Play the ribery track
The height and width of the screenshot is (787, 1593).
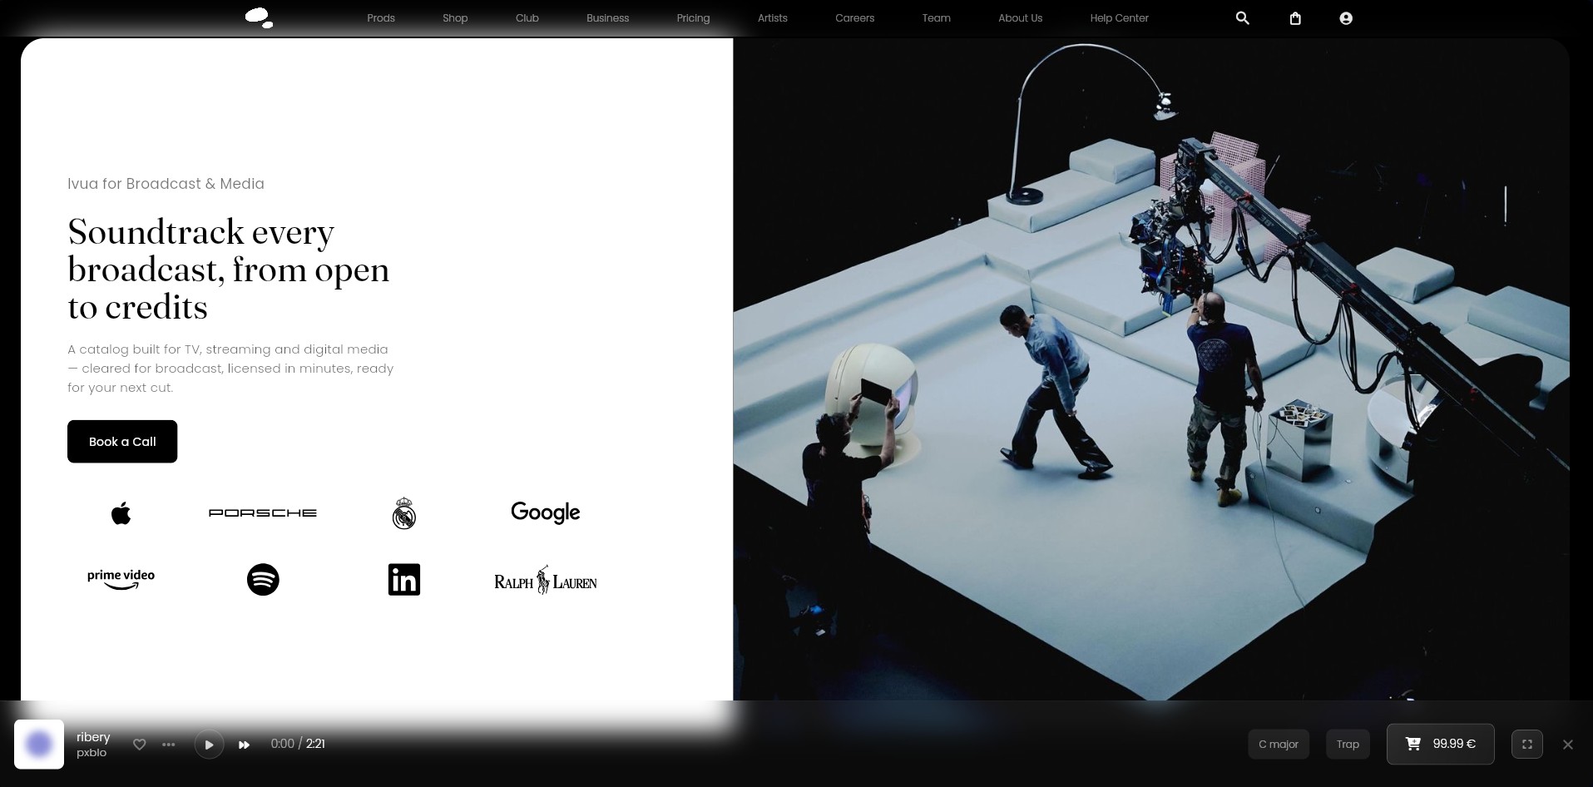tap(209, 745)
